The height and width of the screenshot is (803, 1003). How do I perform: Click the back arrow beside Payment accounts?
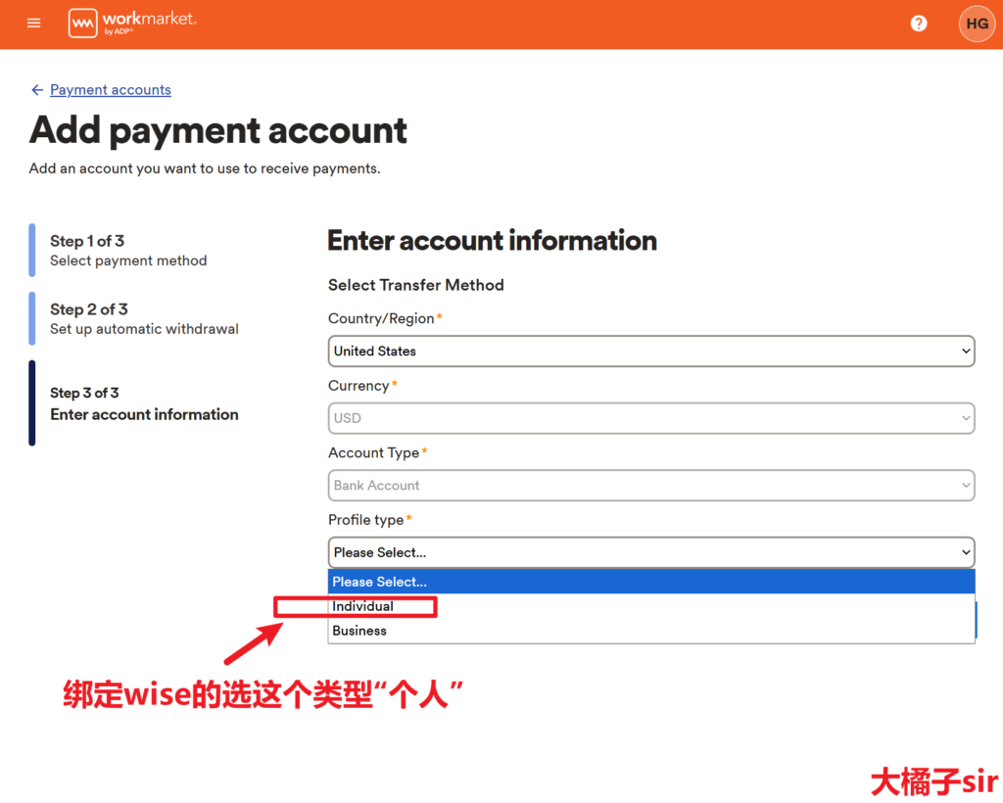(37, 90)
